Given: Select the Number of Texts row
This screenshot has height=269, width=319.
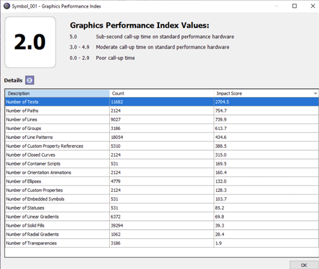Looking at the screenshot, I should point(162,101).
